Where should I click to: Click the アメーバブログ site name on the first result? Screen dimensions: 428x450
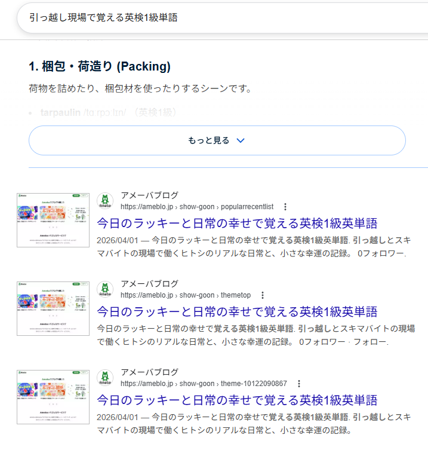click(x=149, y=195)
